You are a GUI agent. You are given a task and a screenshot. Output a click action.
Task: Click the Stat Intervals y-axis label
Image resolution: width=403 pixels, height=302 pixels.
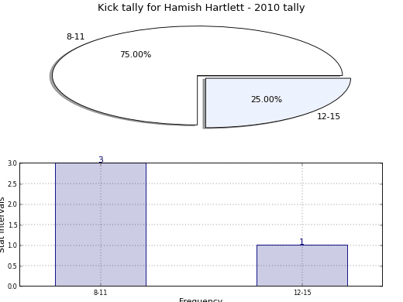click(2, 225)
